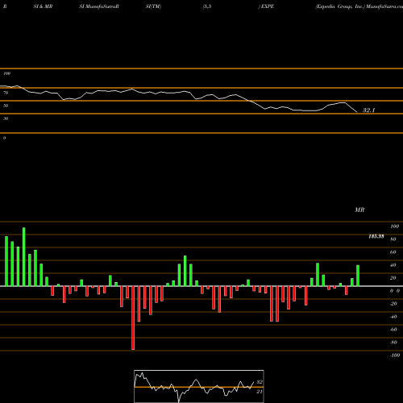The height and width of the screenshot is (403, 403).
Task: Click the current RSI value 32.1
Action: pos(368,110)
